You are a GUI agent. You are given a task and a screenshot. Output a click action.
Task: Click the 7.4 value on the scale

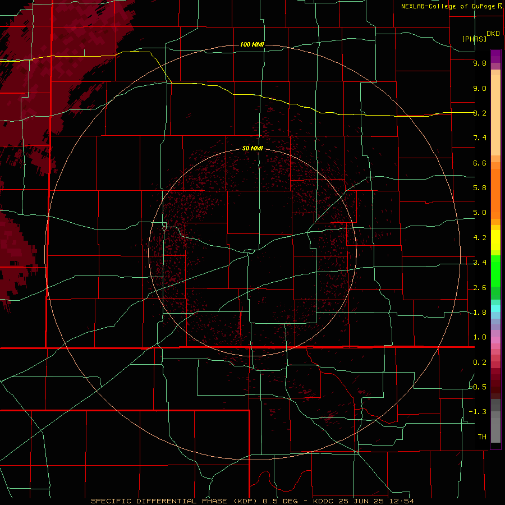click(x=480, y=138)
